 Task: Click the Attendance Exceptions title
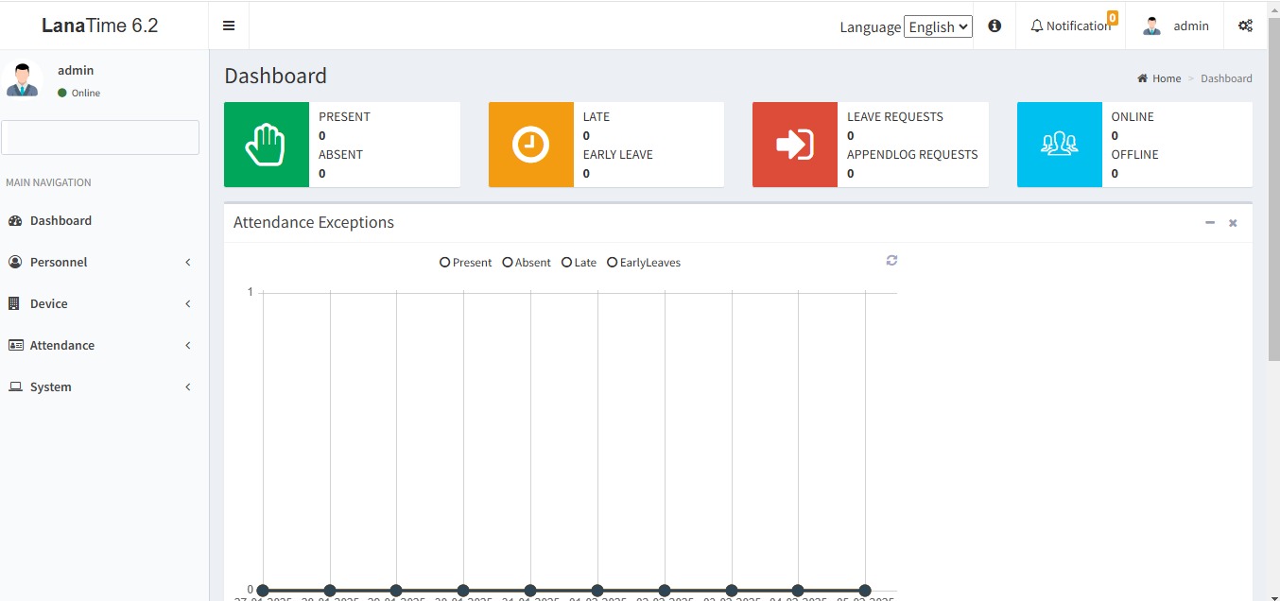[x=314, y=222]
